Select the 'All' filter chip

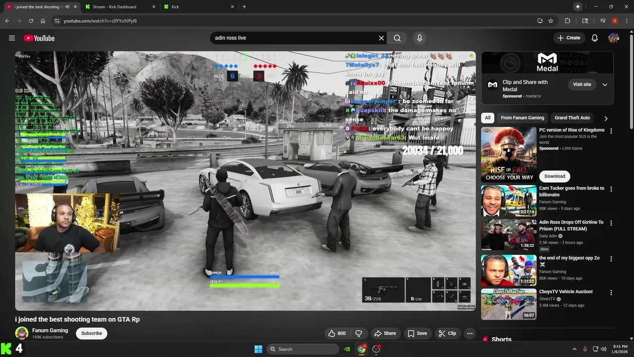pos(488,118)
